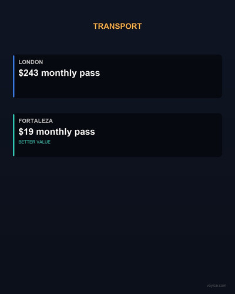The image size is (235, 294).
Task: Click the teal accent bar on Fortaleza card
Action: [14, 135]
